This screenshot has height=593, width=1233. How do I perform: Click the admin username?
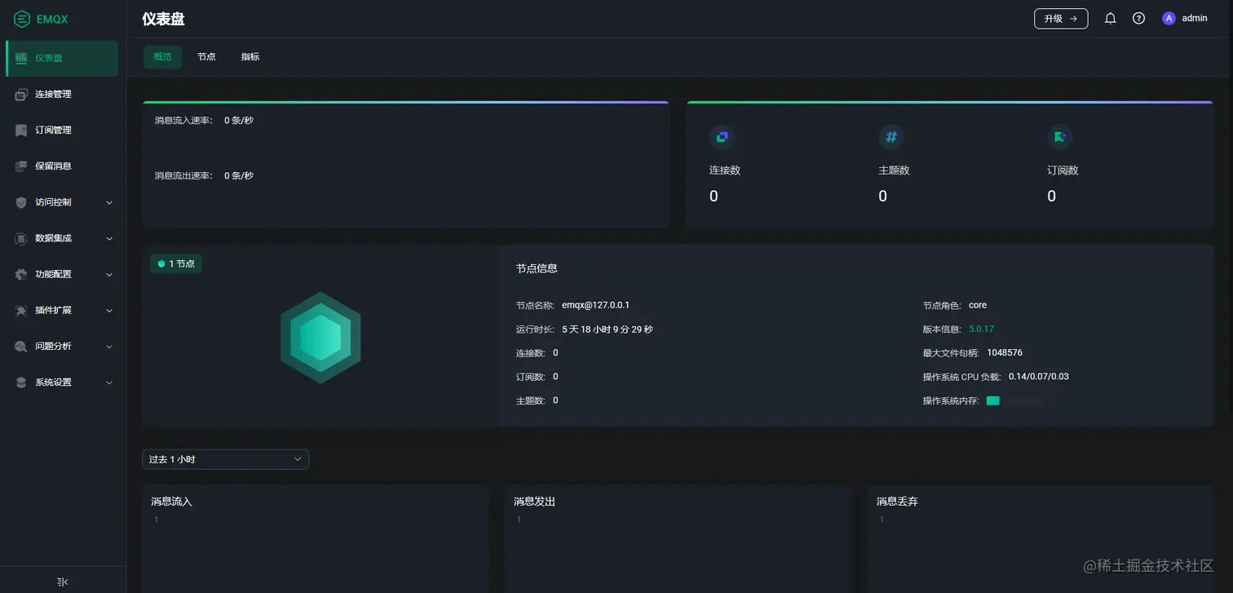click(1195, 18)
